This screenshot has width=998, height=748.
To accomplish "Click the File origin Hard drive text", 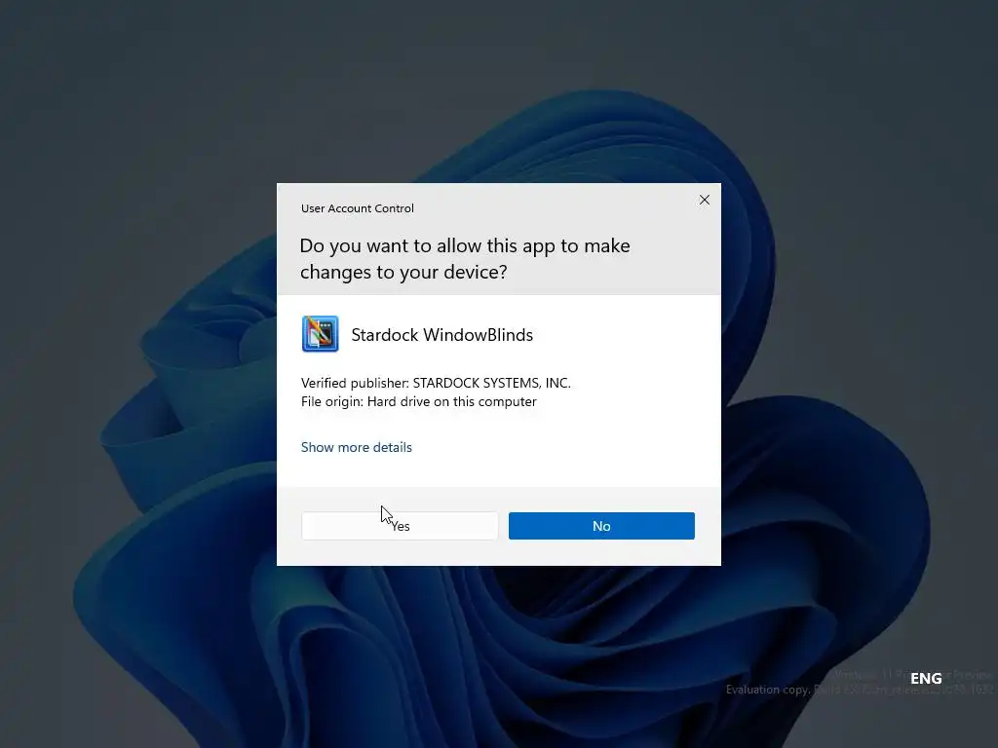I will click(x=419, y=402).
